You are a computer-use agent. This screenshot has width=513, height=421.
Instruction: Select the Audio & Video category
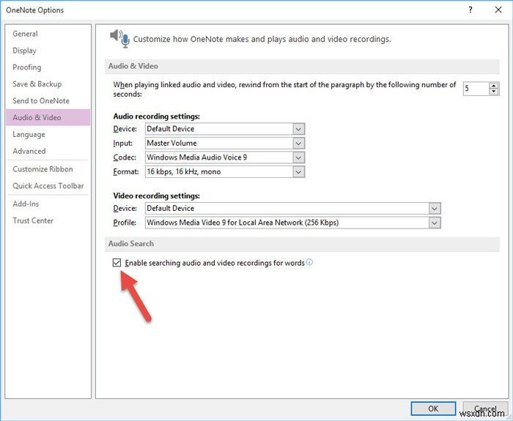pyautogui.click(x=48, y=117)
